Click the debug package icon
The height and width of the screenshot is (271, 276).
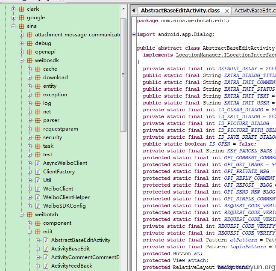(29, 43)
